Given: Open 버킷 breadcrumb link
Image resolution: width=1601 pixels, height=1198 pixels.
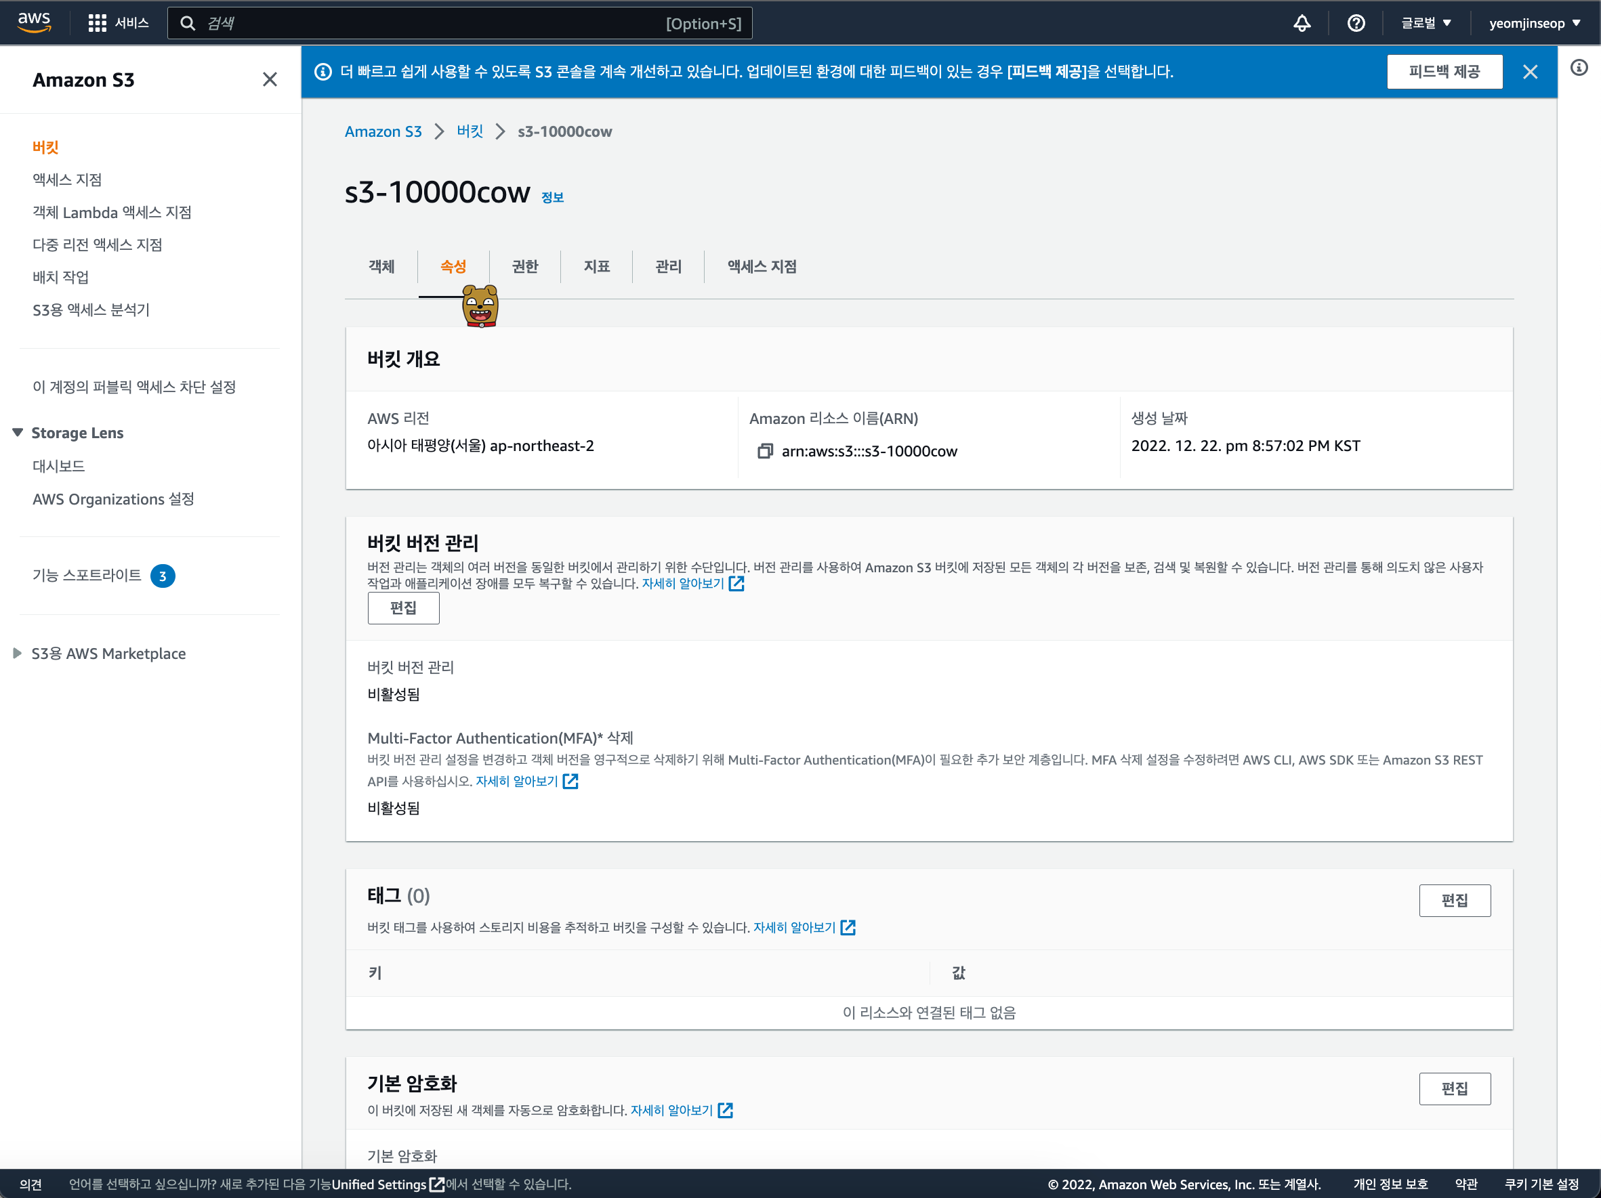Looking at the screenshot, I should (x=470, y=131).
